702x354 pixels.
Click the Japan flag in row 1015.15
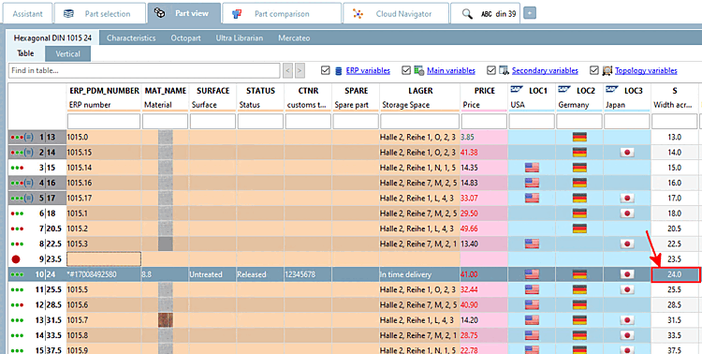click(627, 153)
